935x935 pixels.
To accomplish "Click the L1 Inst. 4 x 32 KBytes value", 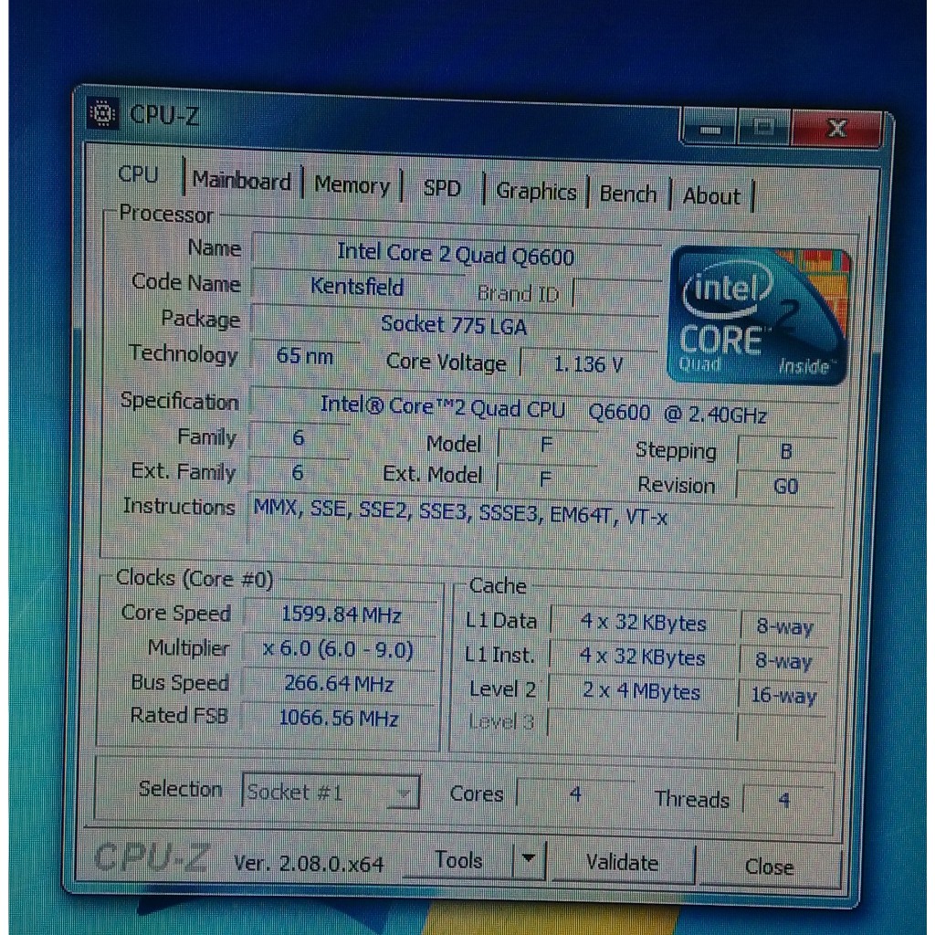I will (x=642, y=657).
